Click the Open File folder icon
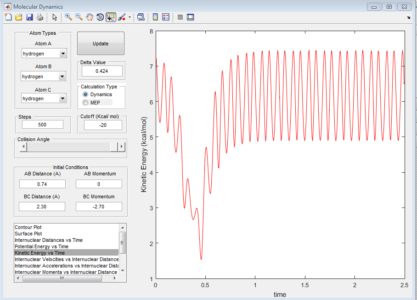Image resolution: width=417 pixels, height=300 pixels. 18,17
